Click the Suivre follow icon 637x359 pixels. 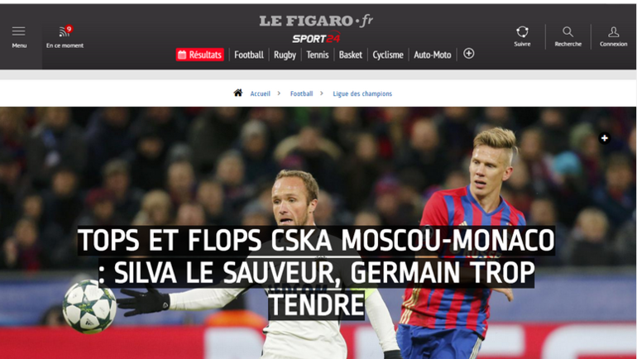coord(522,31)
